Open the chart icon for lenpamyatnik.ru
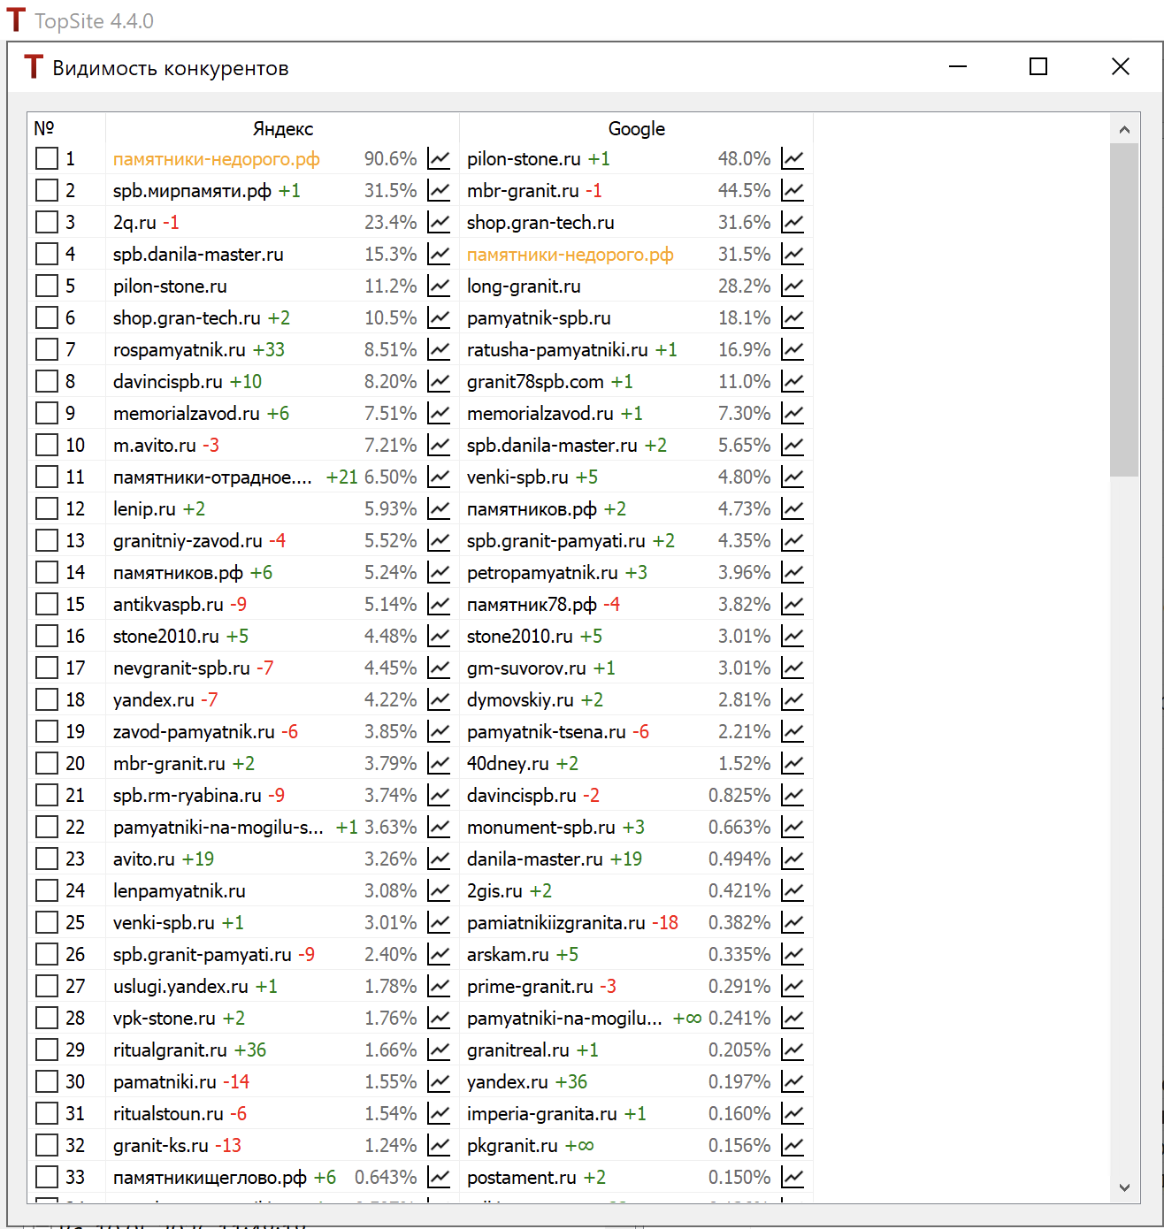This screenshot has height=1229, width=1164. 439,891
